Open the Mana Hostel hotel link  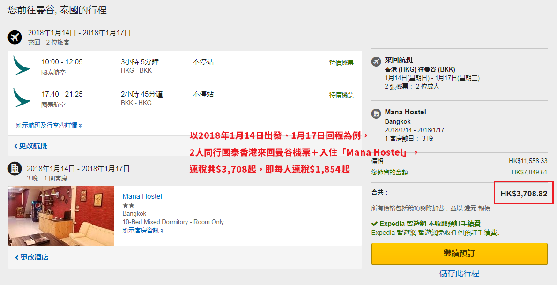point(142,196)
